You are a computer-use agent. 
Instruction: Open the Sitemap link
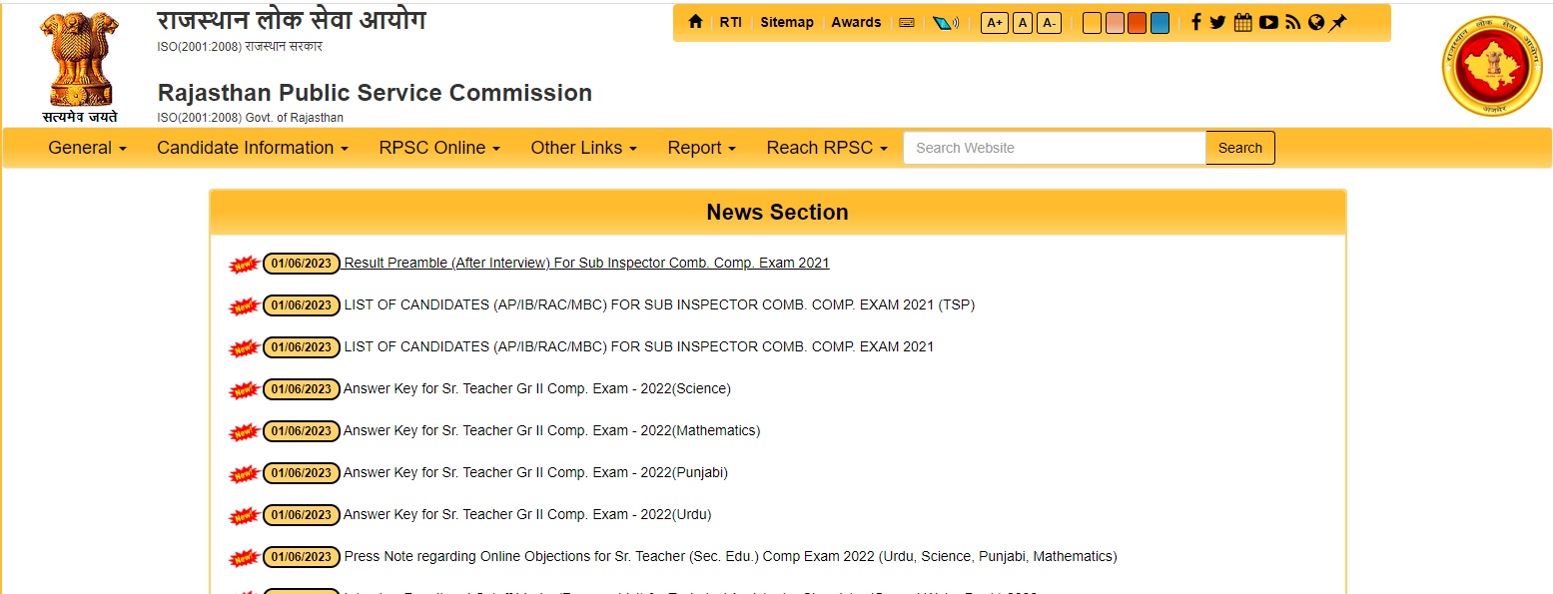pyautogui.click(x=787, y=22)
